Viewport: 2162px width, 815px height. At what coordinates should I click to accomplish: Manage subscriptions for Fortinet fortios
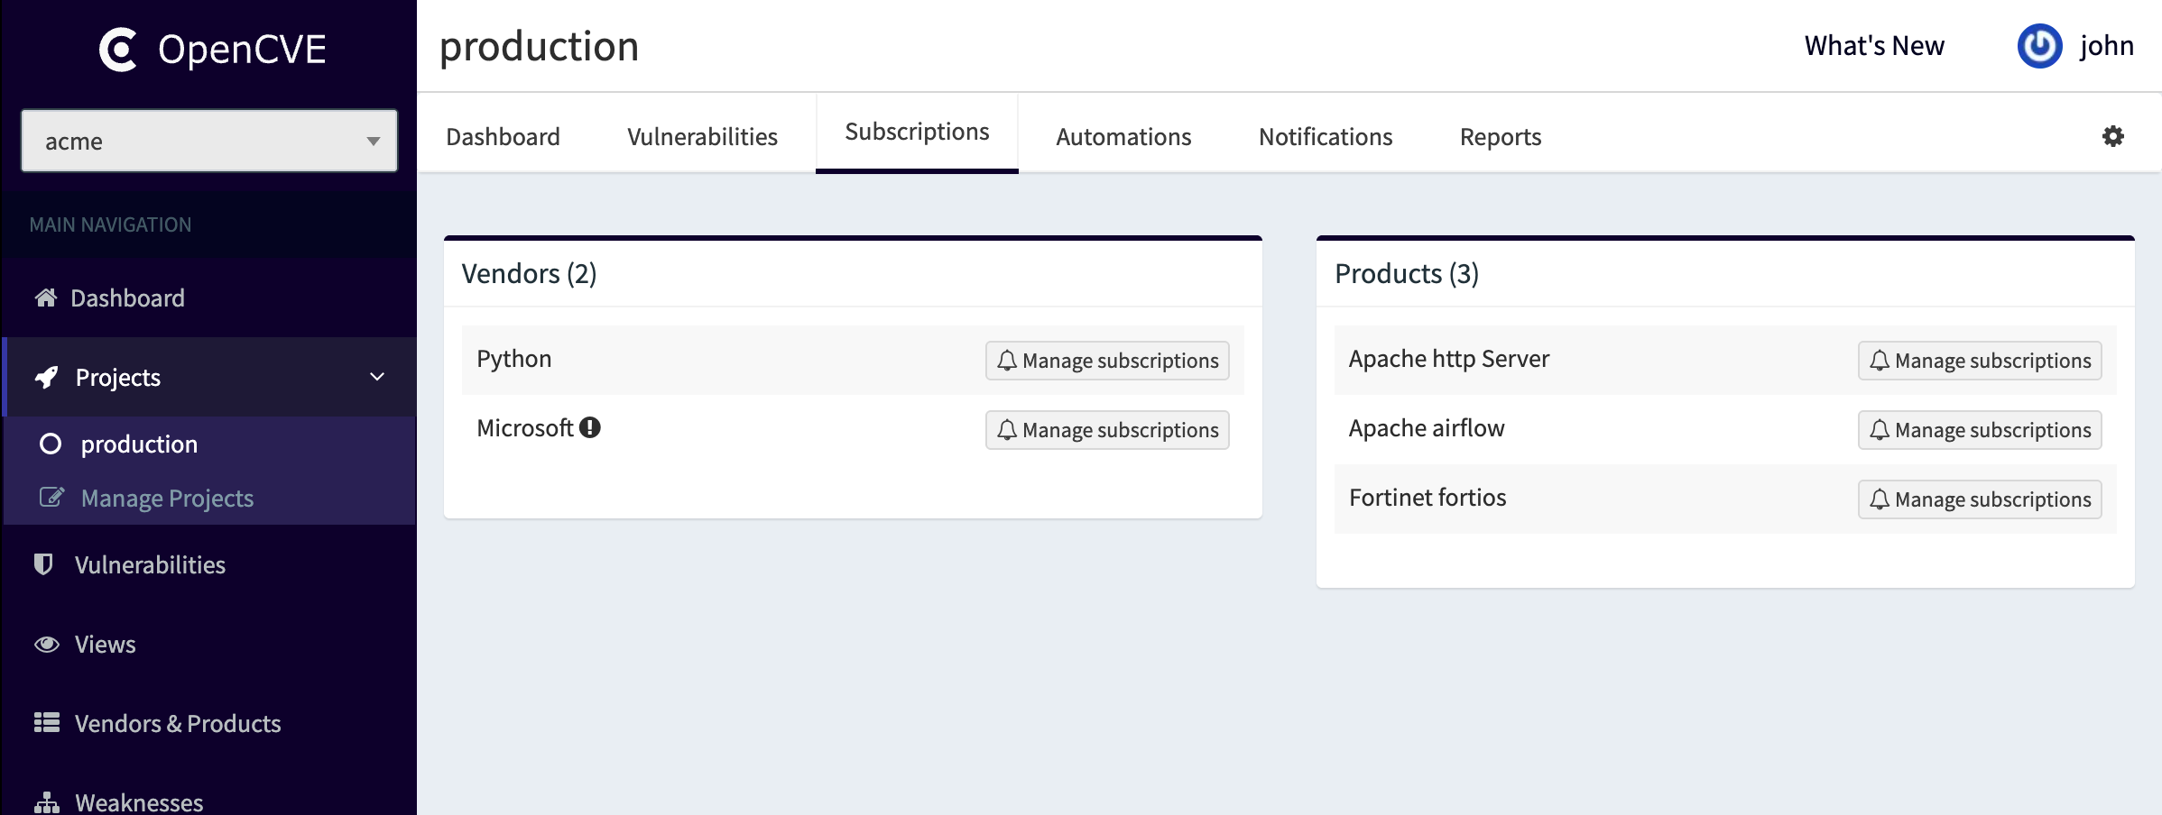click(x=1980, y=499)
